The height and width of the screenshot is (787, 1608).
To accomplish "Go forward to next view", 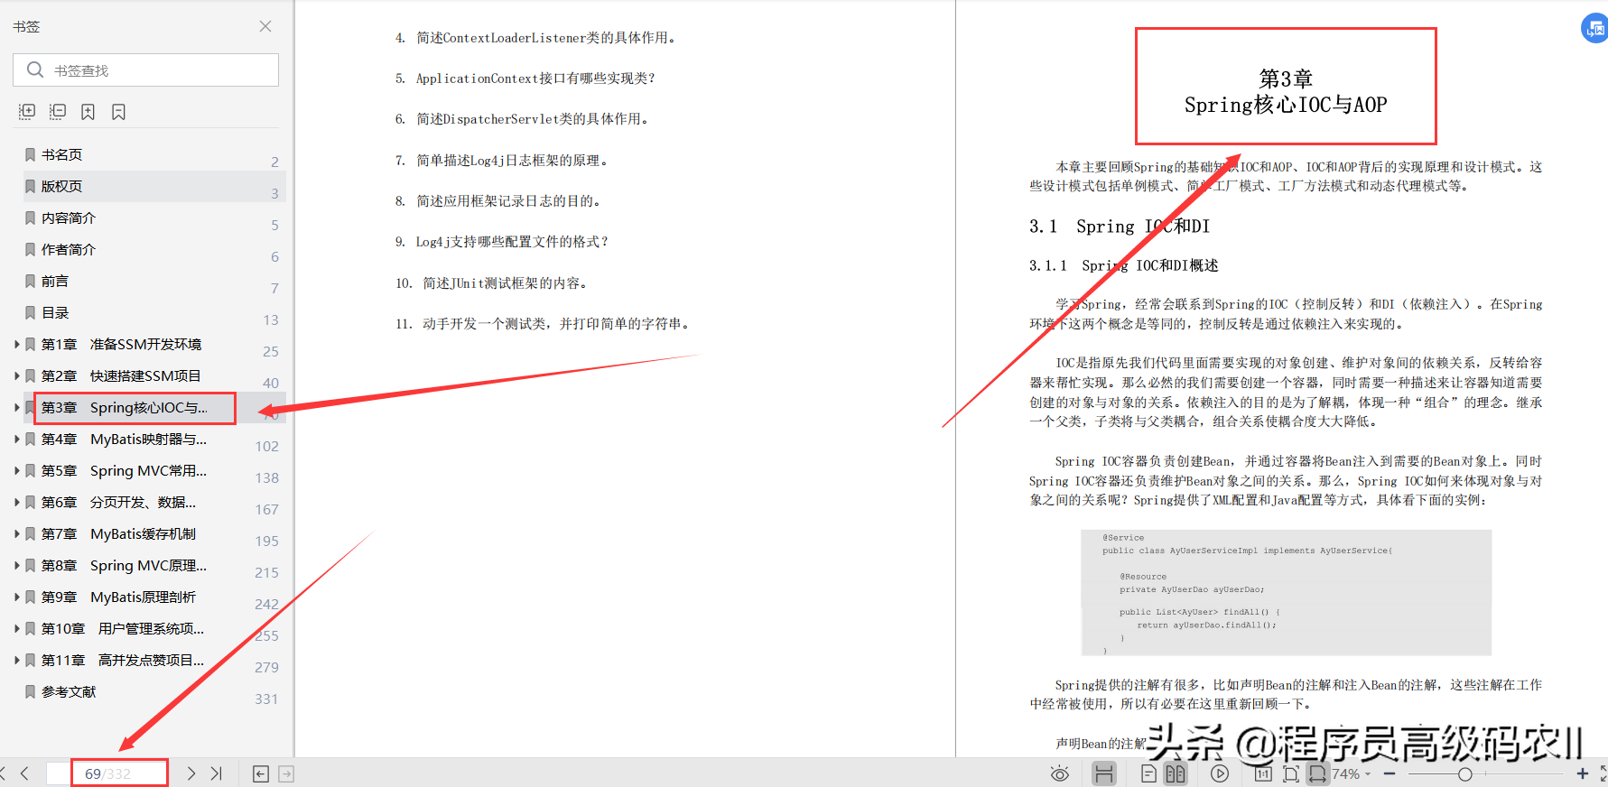I will click(286, 773).
